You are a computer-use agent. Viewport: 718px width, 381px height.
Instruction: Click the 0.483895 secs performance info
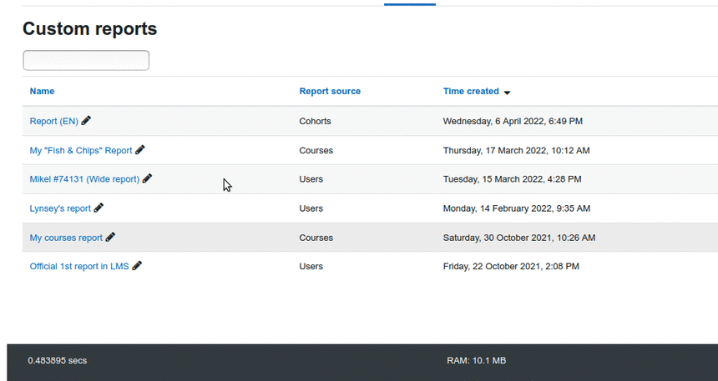(x=58, y=360)
